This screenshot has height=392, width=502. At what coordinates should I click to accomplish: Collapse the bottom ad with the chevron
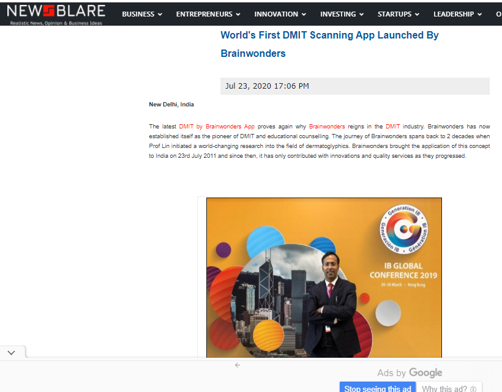click(12, 353)
